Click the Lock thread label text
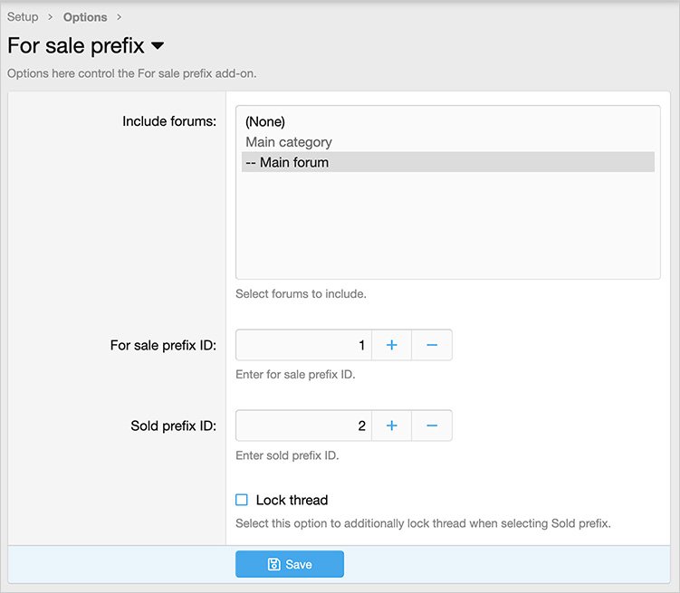Viewport: 680px width, 593px height. pyautogui.click(x=292, y=500)
